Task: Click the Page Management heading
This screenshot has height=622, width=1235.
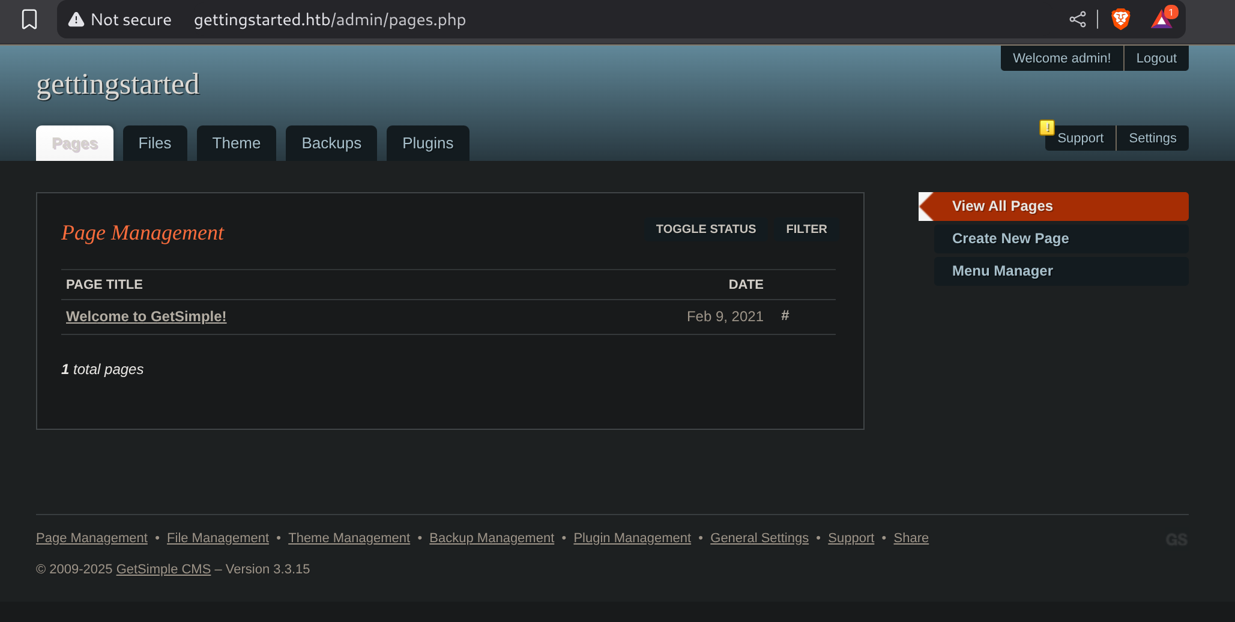Action: coord(142,232)
